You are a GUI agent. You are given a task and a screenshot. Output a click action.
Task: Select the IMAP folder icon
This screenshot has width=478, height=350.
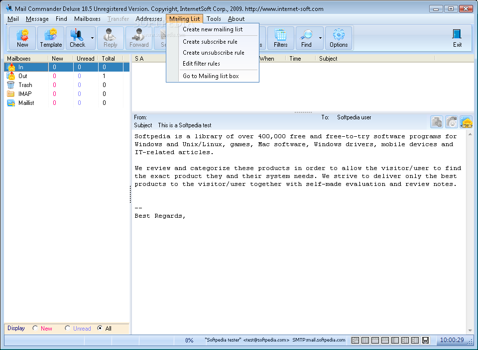tap(10, 94)
